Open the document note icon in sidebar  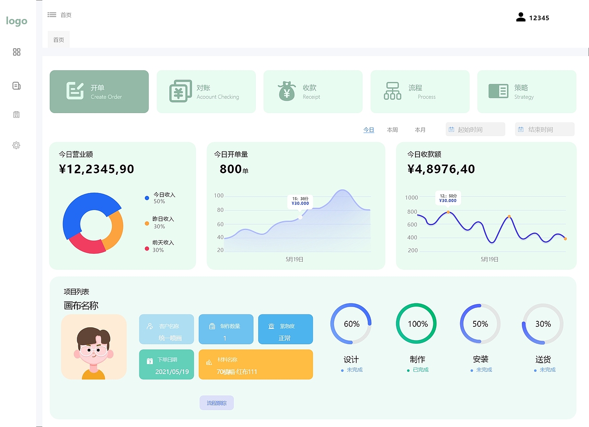[x=17, y=85]
